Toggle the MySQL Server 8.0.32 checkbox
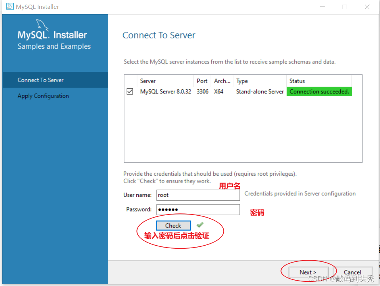Image resolution: width=380 pixels, height=286 pixels. click(x=130, y=91)
